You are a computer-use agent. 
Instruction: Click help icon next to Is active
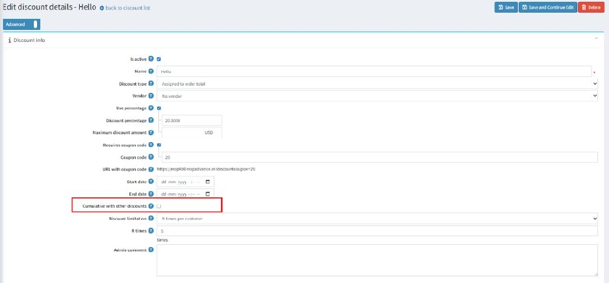pos(151,60)
